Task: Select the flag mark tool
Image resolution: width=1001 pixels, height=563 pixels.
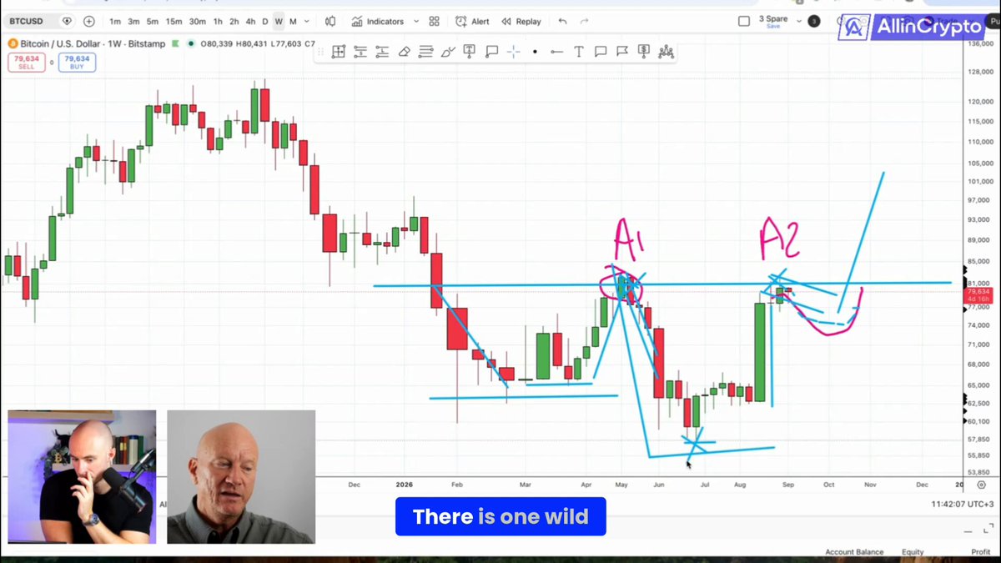Action: 621,52
